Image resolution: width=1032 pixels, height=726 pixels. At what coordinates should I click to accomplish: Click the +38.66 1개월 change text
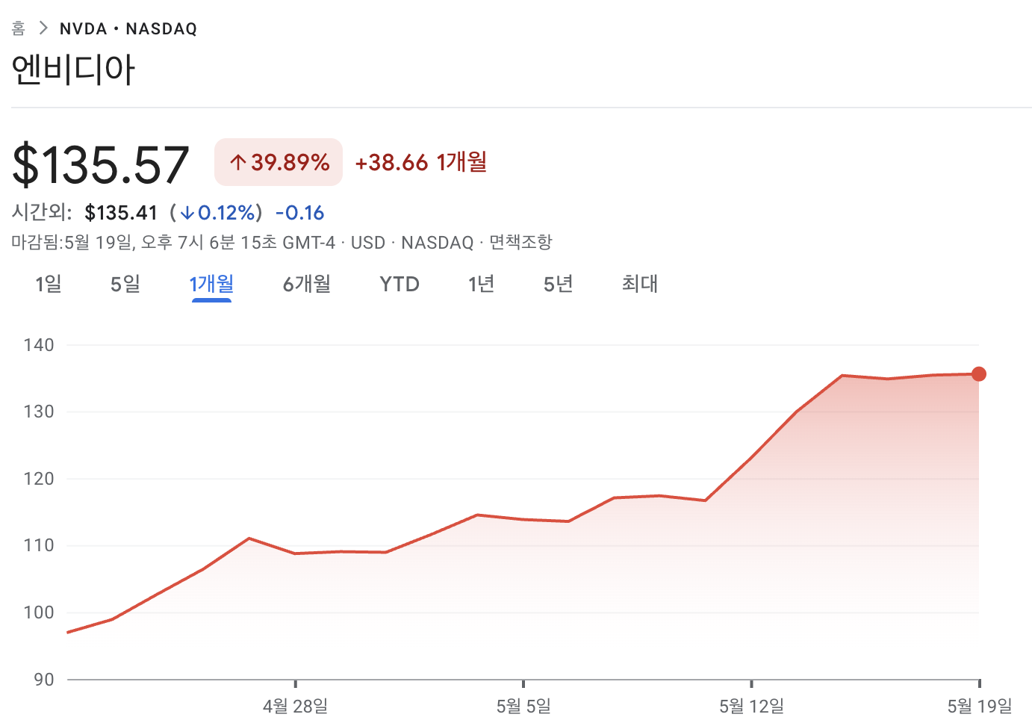coord(420,162)
